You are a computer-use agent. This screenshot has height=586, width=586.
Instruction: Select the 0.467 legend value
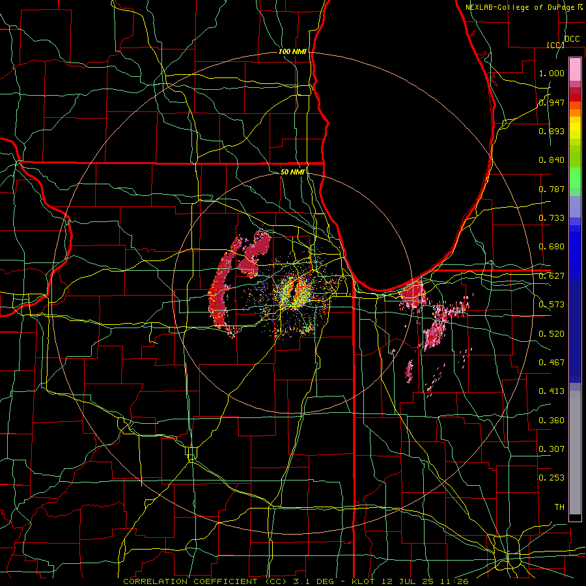(x=551, y=363)
